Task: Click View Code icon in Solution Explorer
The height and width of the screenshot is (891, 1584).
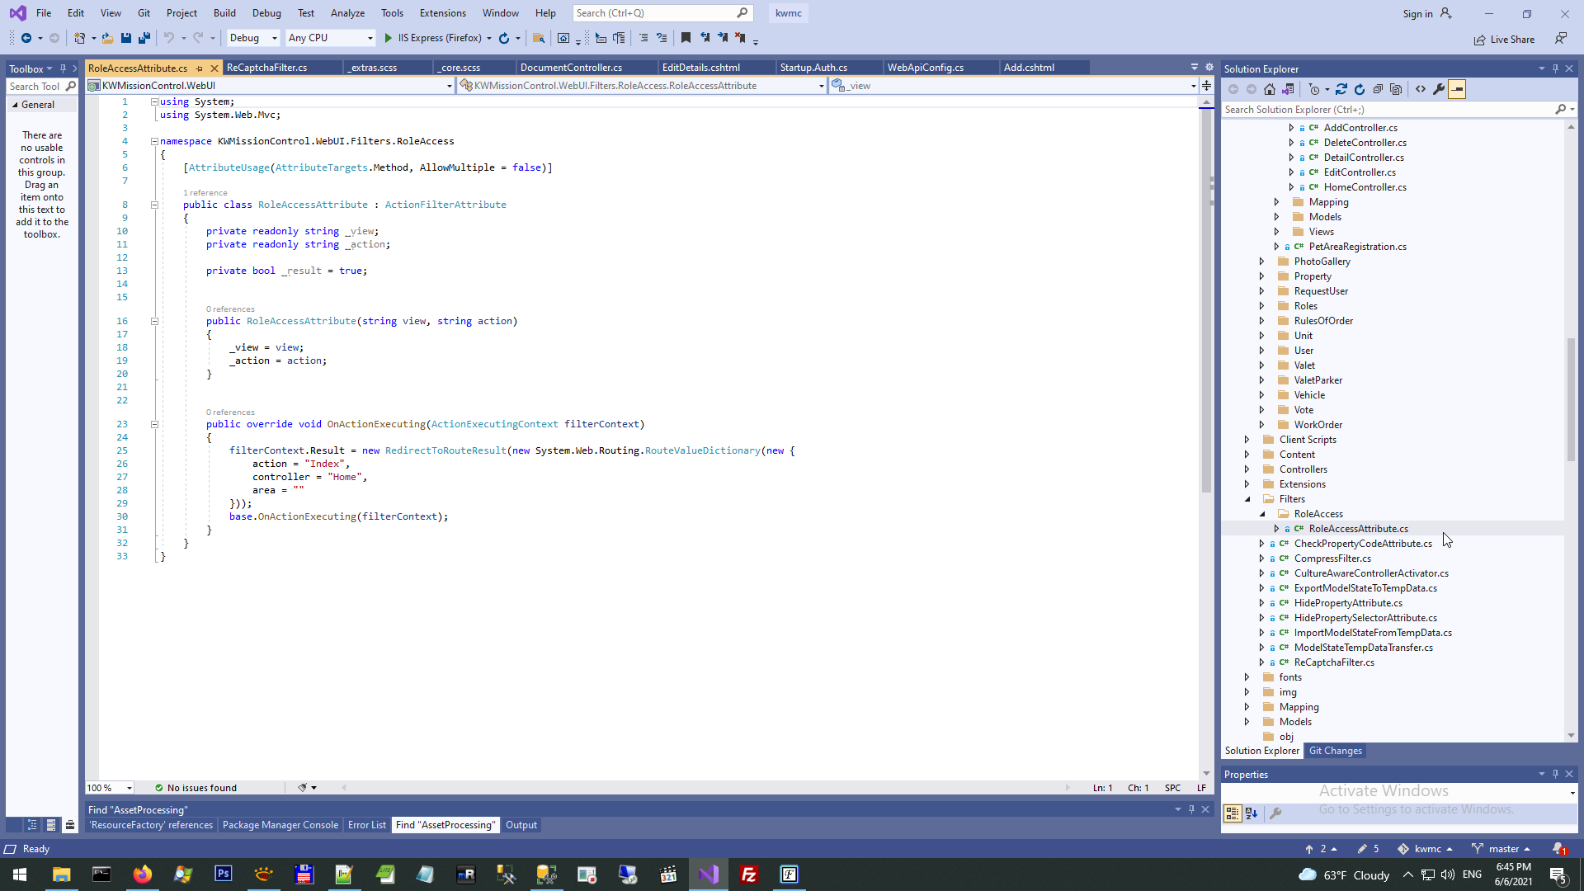Action: 1421,89
